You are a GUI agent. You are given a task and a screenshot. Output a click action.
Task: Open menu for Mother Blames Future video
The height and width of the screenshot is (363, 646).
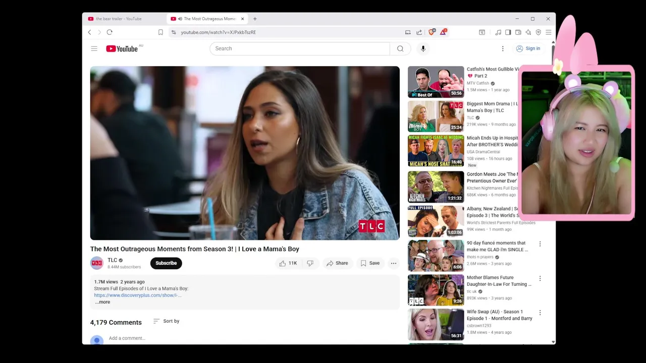tap(540, 278)
